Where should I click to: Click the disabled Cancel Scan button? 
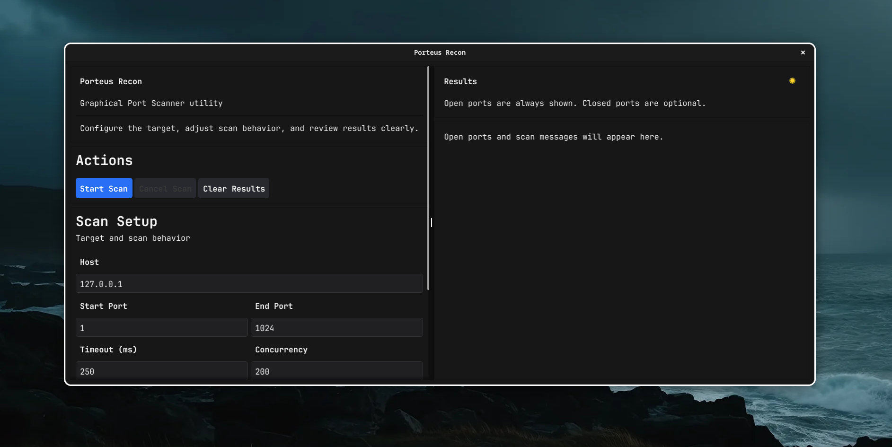165,188
